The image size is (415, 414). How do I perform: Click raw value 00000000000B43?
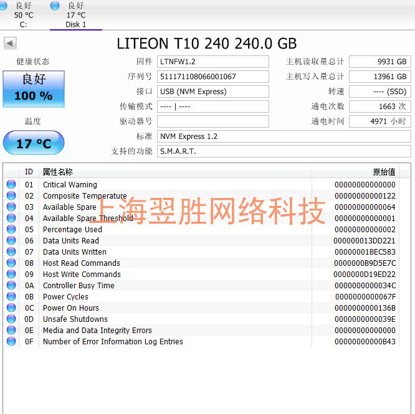365,342
